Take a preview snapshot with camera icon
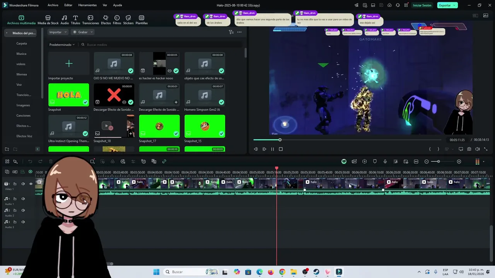The height and width of the screenshot is (278, 495). [x=469, y=149]
